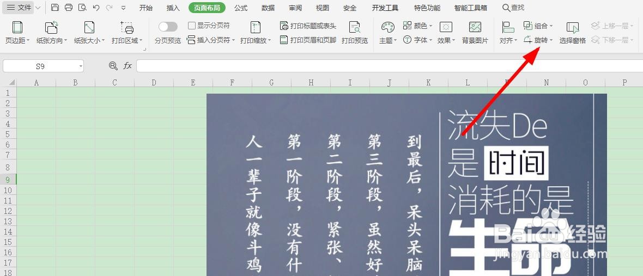The height and width of the screenshot is (276, 643).
Task: Switch to the 插入 tab
Action: (x=173, y=8)
